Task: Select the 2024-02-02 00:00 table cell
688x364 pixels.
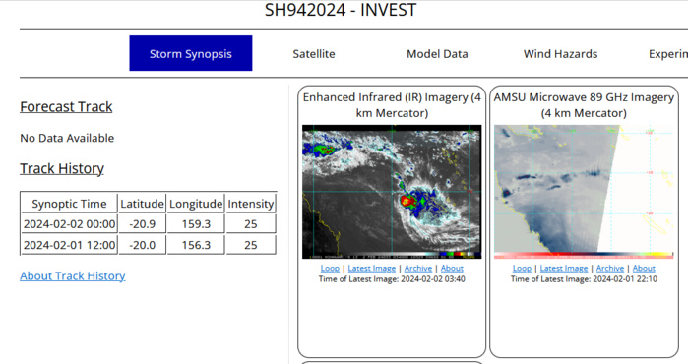Action: (x=69, y=224)
